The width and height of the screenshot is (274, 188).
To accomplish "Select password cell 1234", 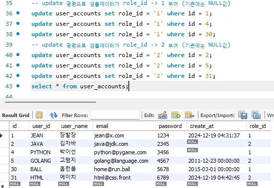I will tap(171, 135).
